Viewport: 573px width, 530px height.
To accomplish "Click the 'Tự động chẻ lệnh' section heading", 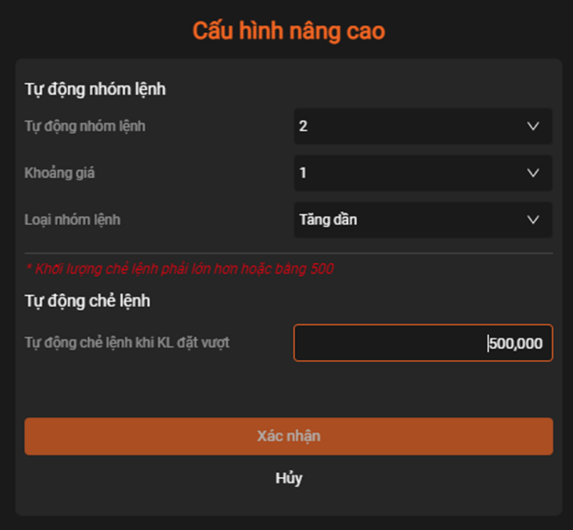I will [88, 301].
